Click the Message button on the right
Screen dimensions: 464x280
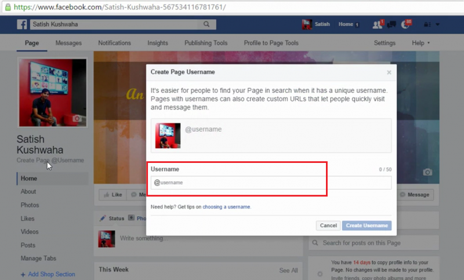click(x=415, y=195)
